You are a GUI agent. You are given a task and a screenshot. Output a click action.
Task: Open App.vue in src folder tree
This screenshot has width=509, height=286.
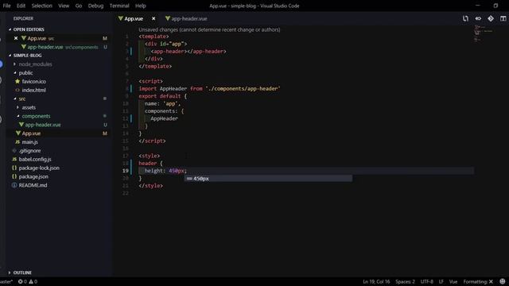[x=31, y=133]
